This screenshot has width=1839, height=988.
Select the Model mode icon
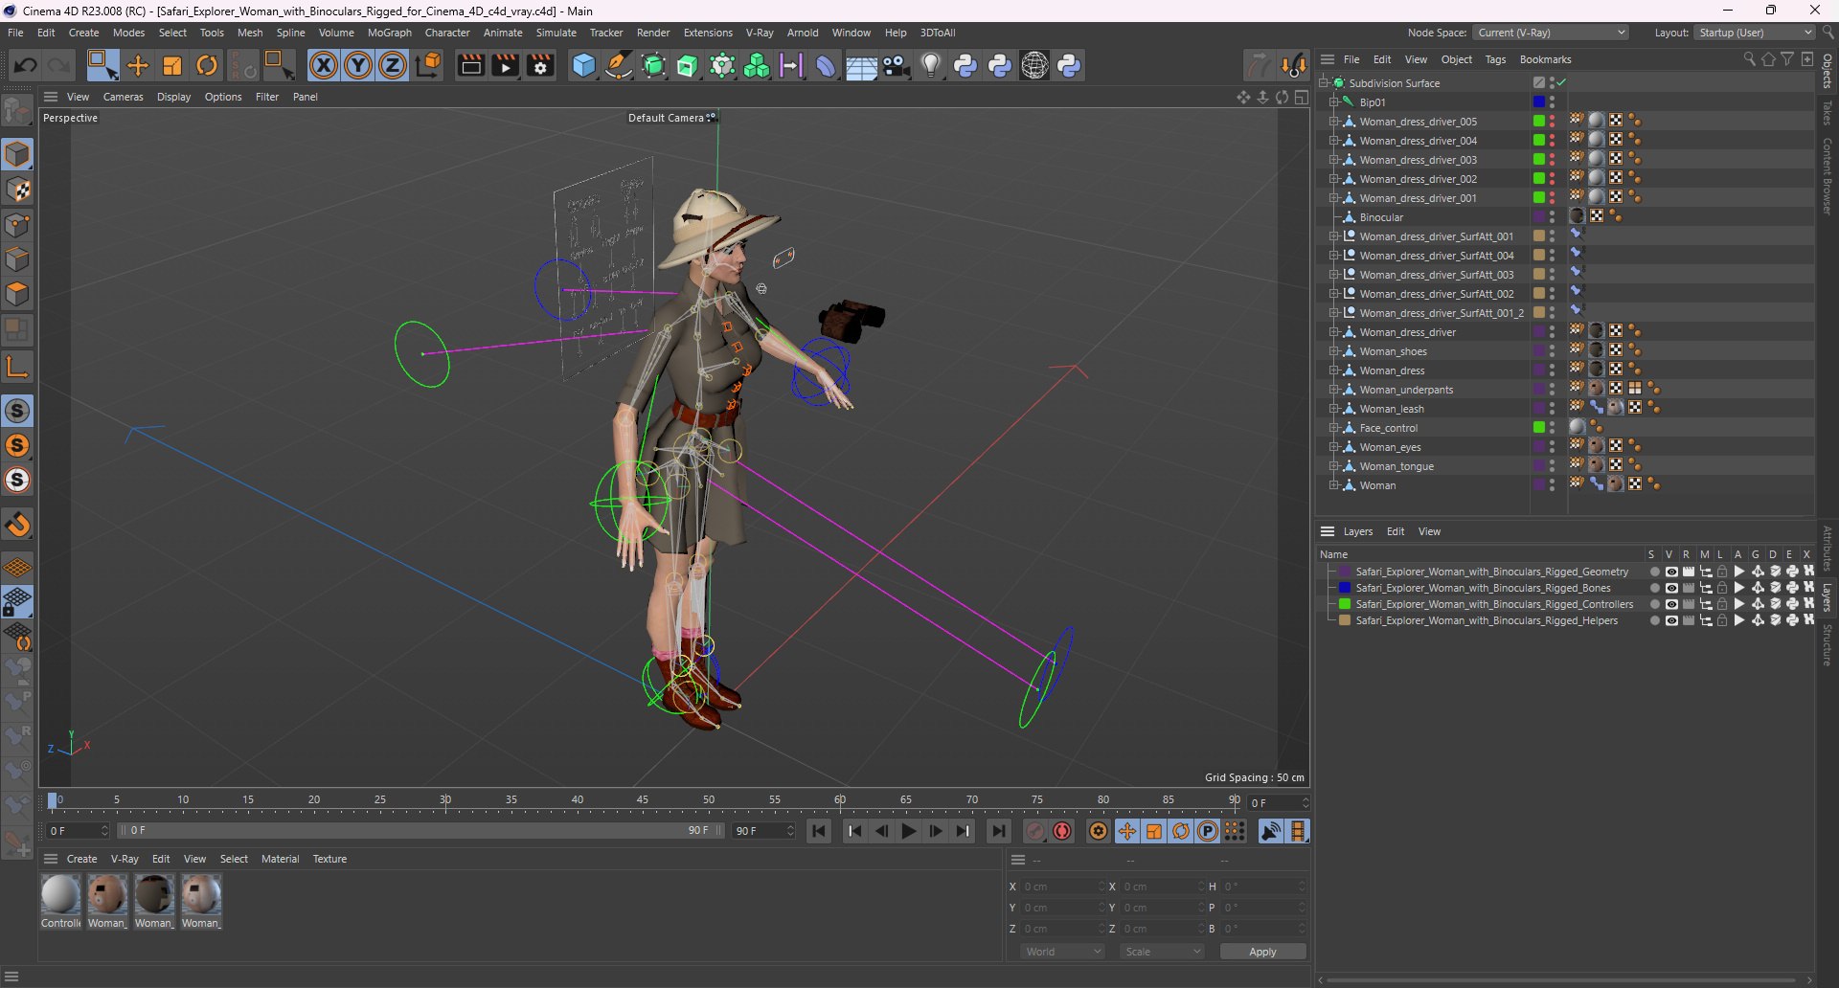(x=17, y=154)
